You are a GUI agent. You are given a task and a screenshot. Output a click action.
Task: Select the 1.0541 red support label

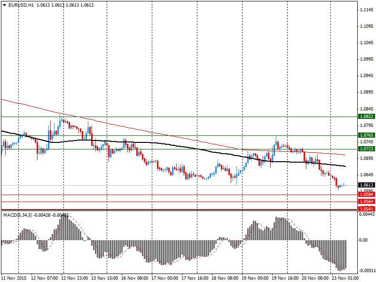[x=367, y=209]
